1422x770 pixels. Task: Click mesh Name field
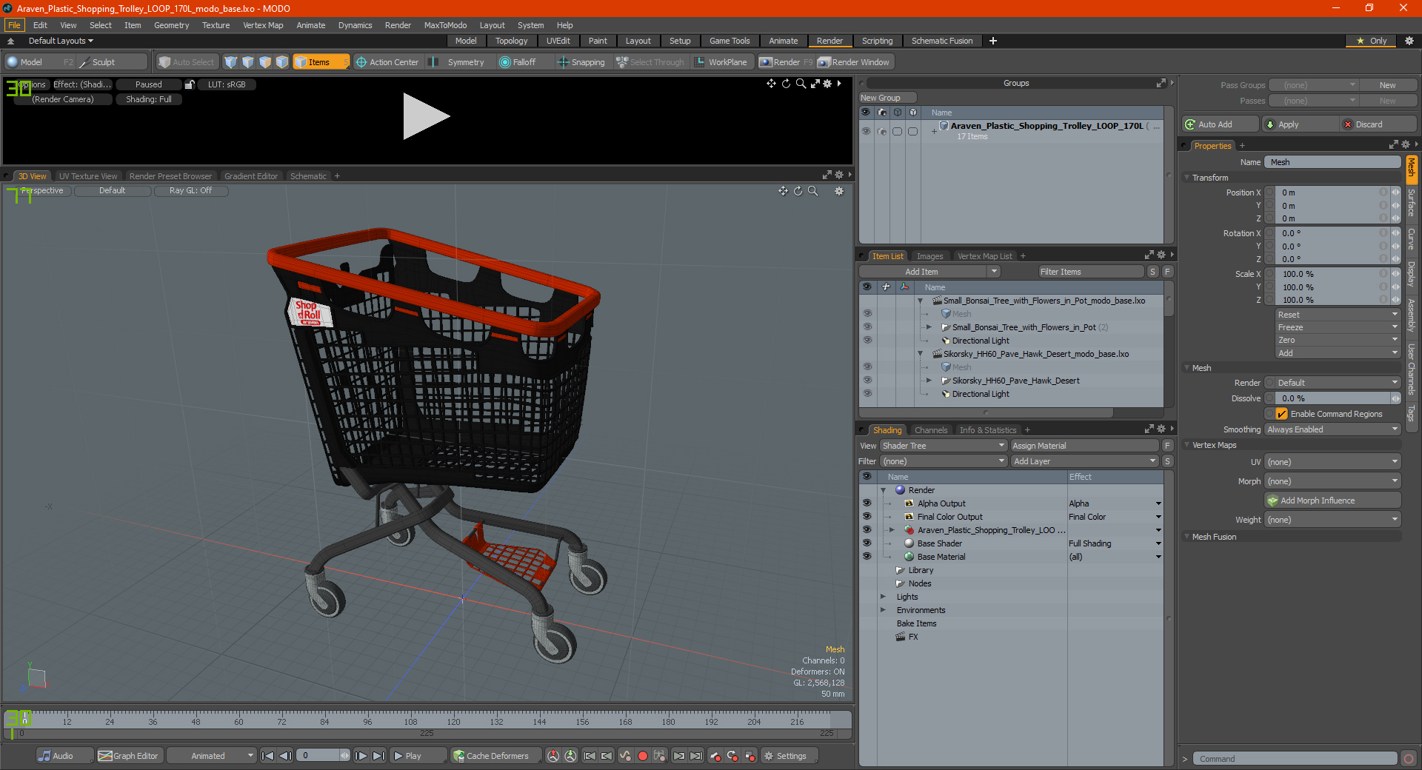click(1332, 162)
